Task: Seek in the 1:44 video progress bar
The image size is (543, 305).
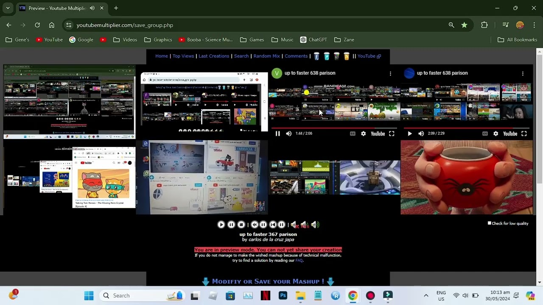Action: [x=334, y=128]
